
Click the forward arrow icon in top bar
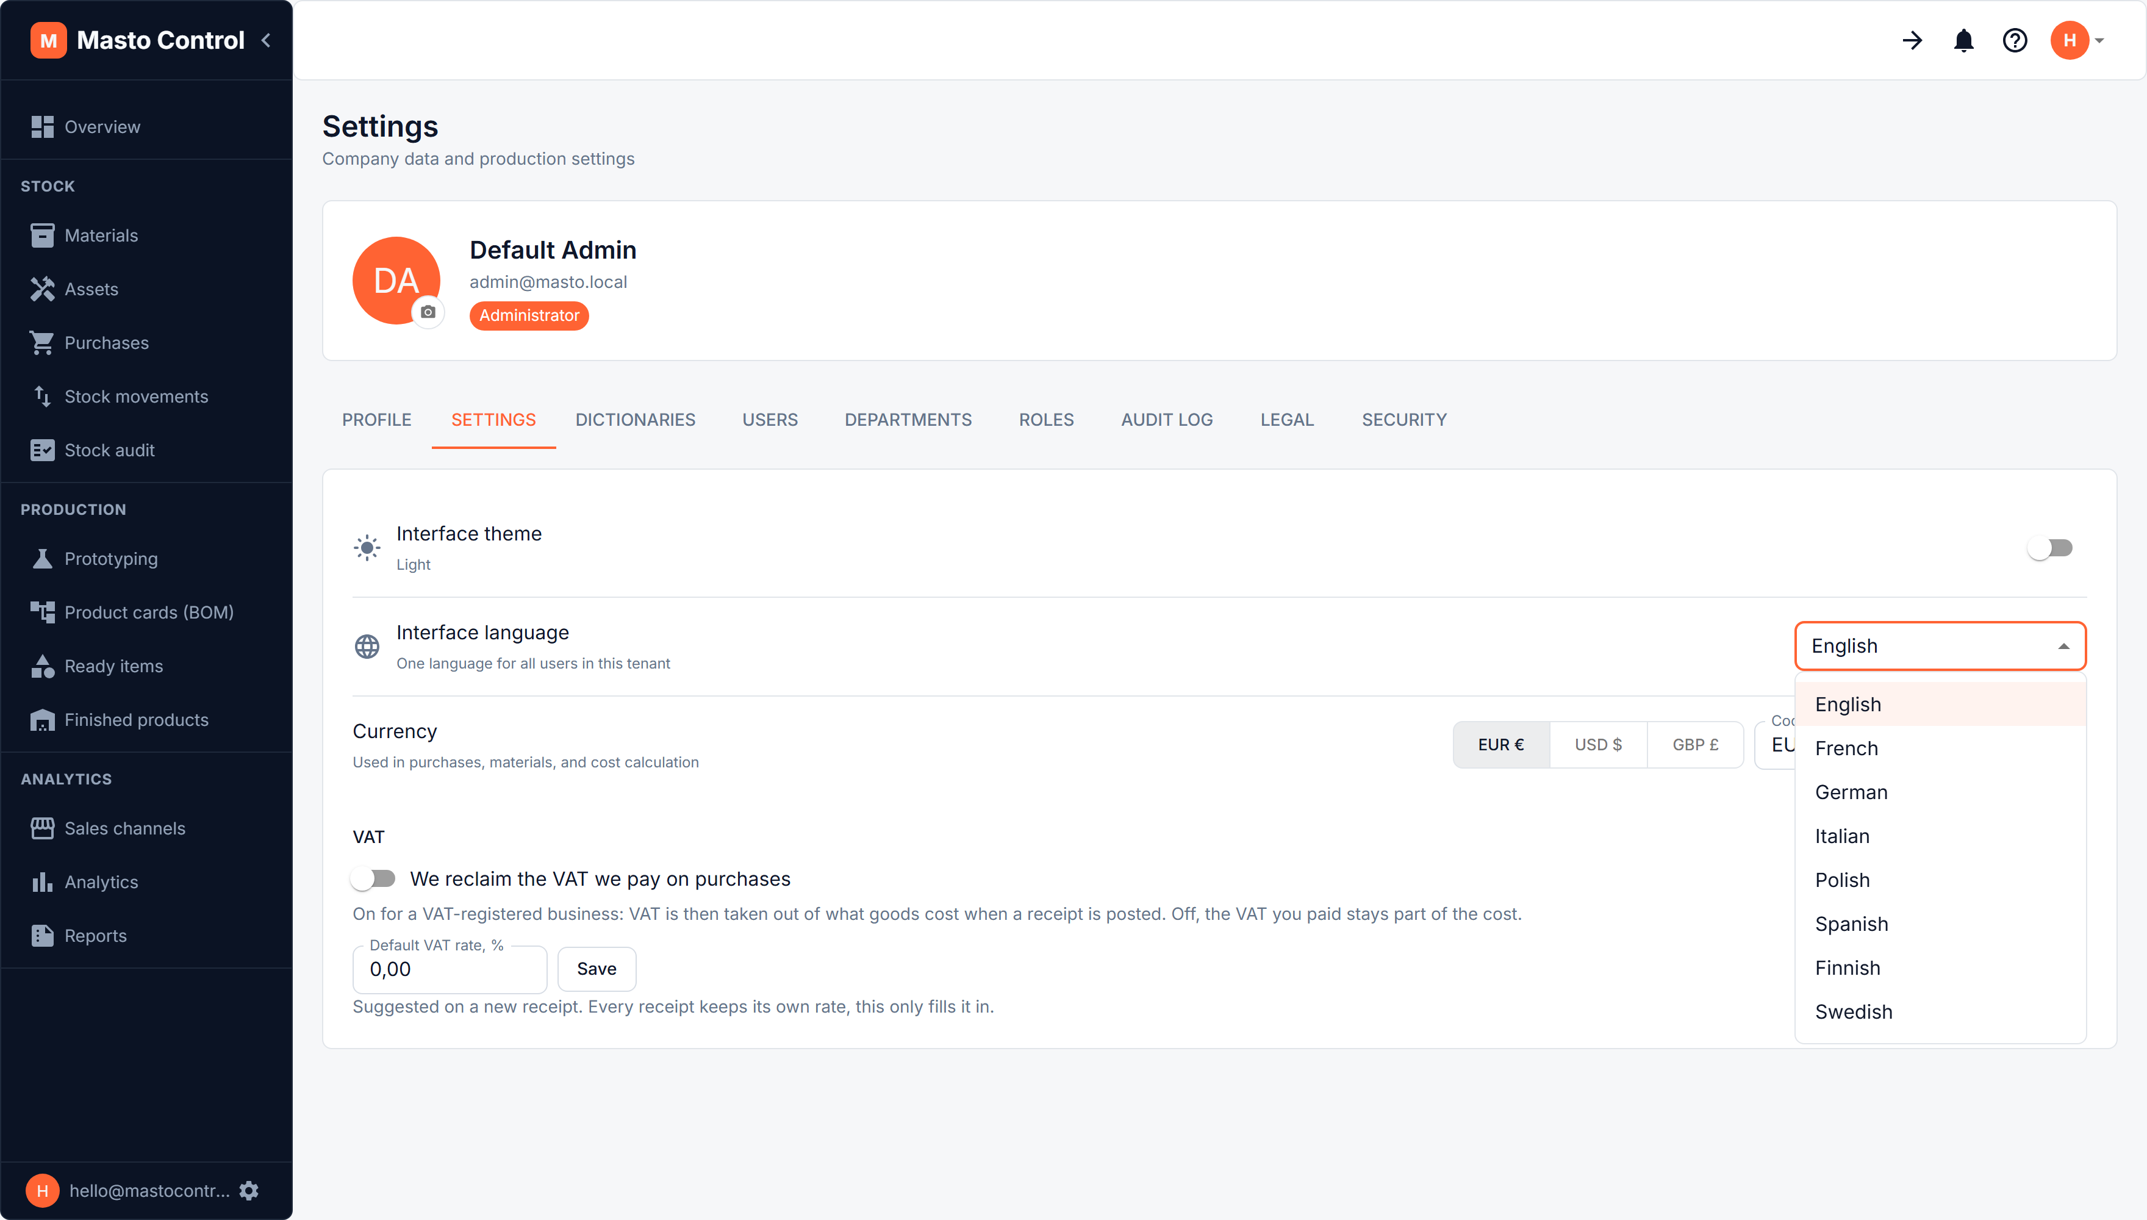1912,40
